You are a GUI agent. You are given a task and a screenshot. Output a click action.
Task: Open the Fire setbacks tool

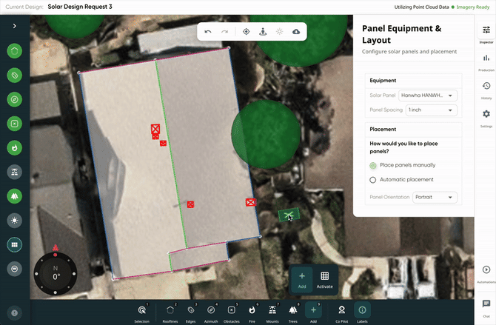[253, 311]
